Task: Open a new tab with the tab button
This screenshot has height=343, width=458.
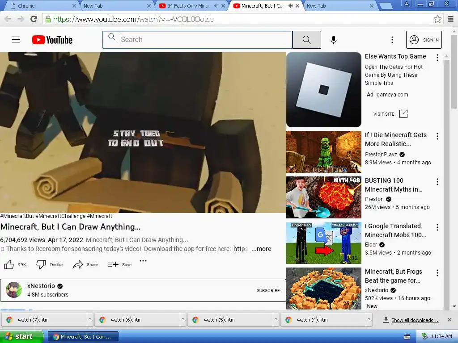Action: pos(385,6)
